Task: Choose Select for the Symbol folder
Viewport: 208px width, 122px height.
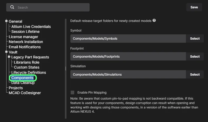Action: pos(195,39)
